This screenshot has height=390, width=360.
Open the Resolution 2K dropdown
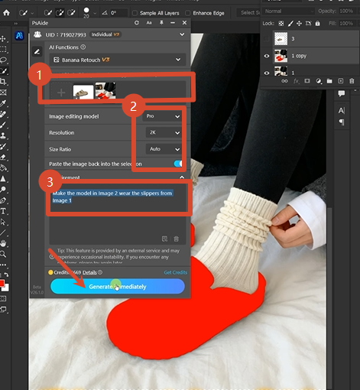tap(164, 132)
